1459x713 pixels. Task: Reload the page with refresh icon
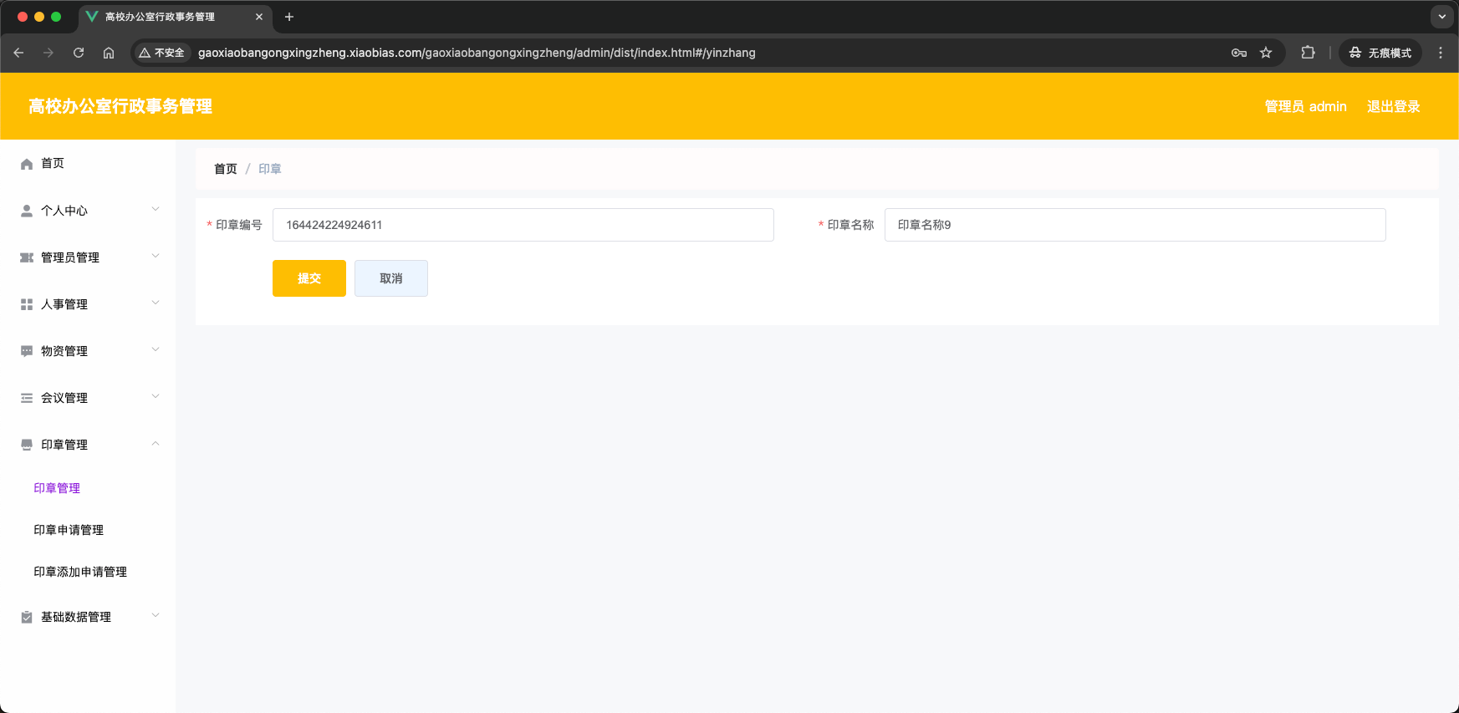click(x=79, y=53)
